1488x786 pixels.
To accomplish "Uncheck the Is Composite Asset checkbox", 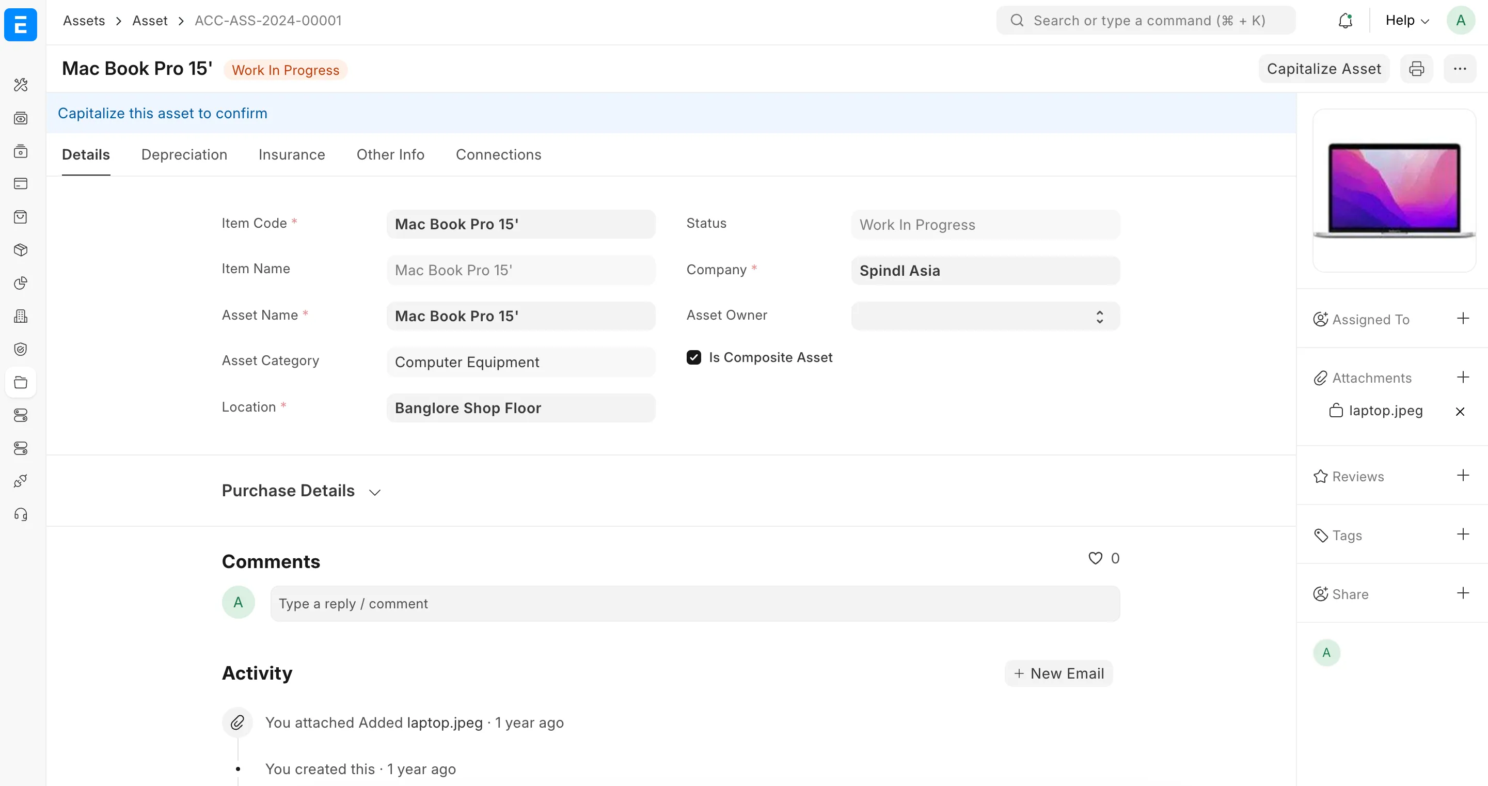I will tap(693, 357).
